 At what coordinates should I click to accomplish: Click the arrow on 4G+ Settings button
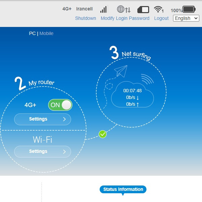pos(64,119)
